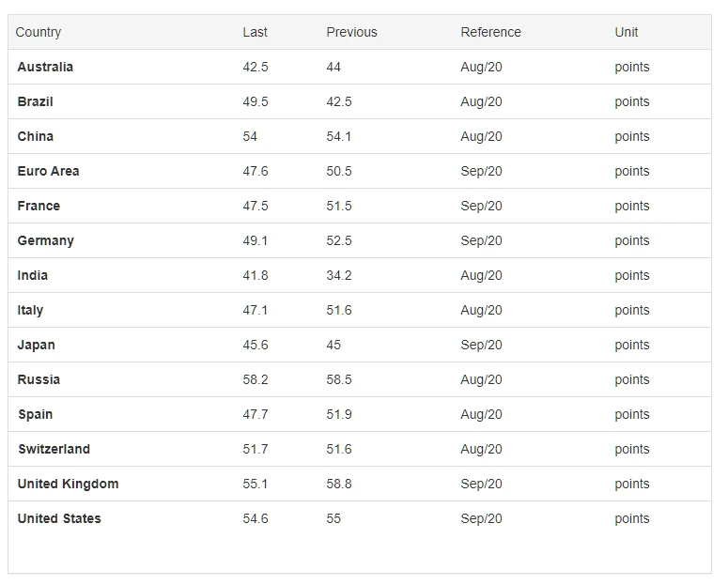
Task: Sort by the Last column header
Action: click(255, 32)
